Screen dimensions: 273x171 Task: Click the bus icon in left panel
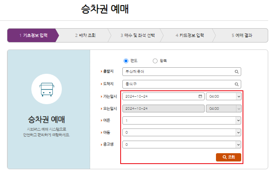(x=47, y=89)
